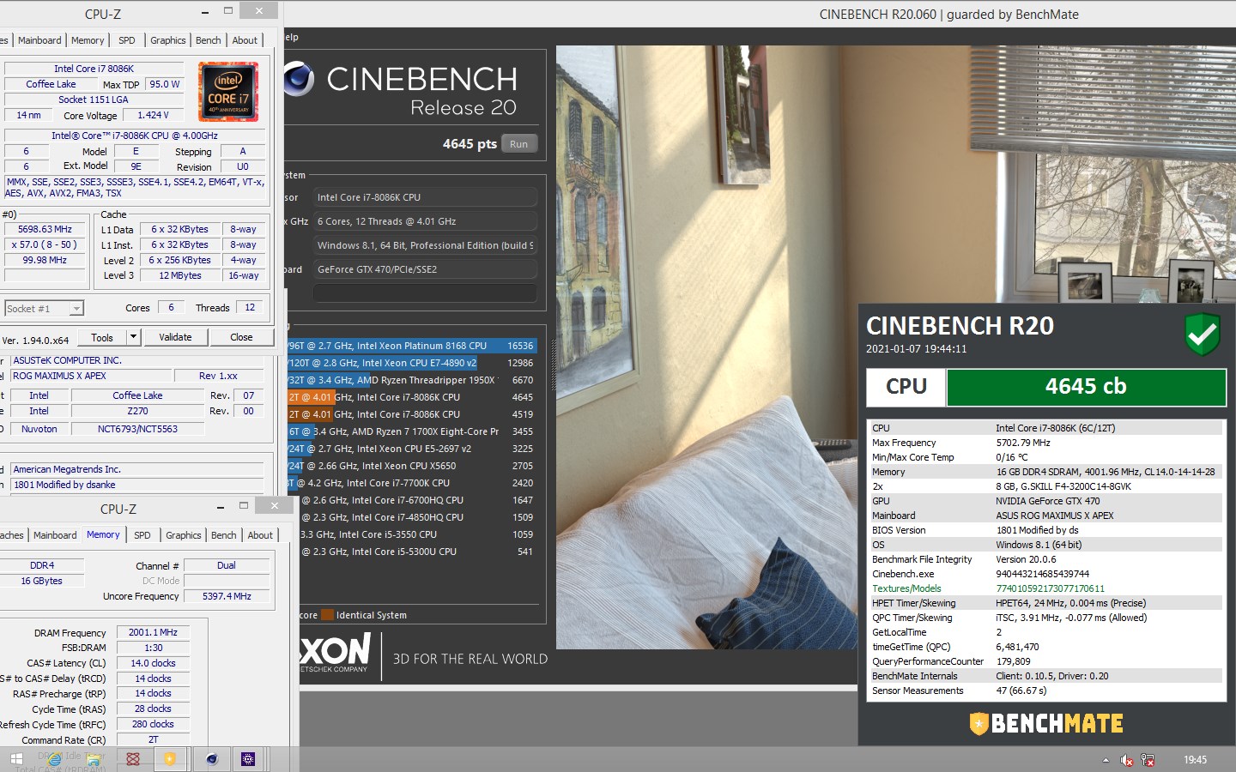Show hidden system tray icons
The width and height of the screenshot is (1236, 772).
tap(1105, 760)
